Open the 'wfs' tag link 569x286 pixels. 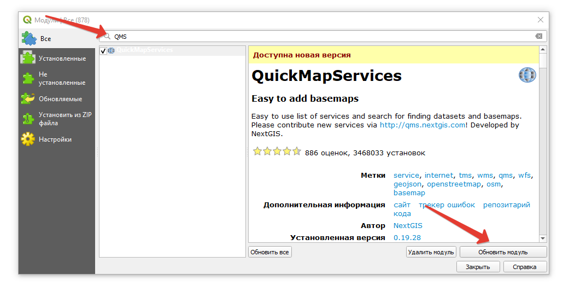[x=524, y=176]
